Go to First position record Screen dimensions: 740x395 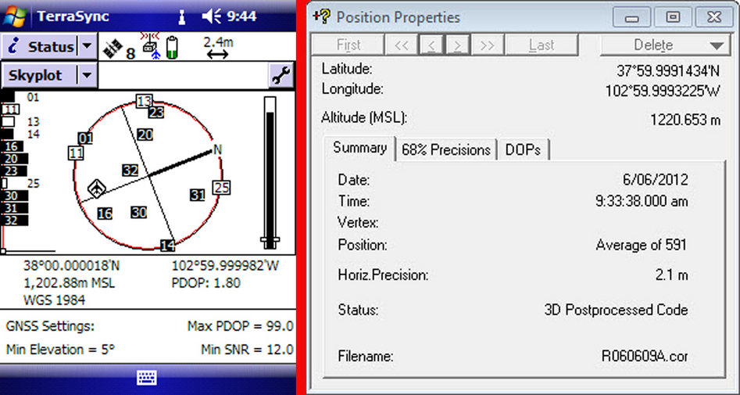tap(349, 45)
